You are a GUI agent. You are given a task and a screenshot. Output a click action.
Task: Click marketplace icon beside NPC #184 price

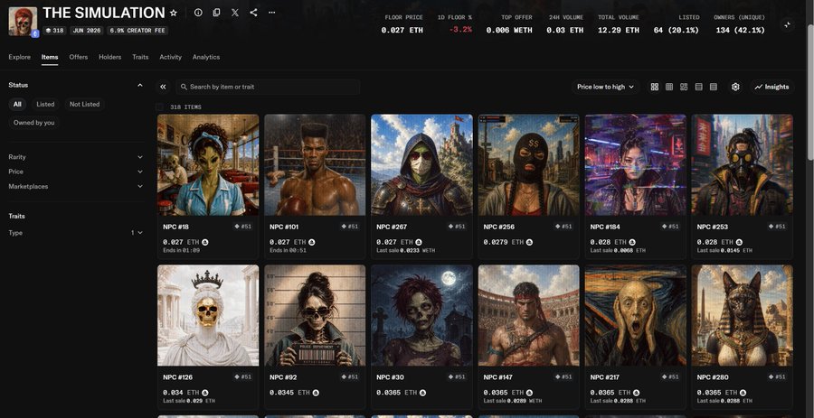(x=632, y=242)
